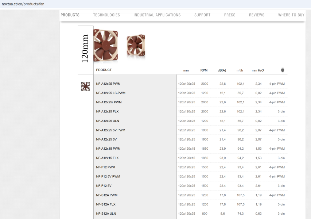Open the large 120mm fan product image
Screen dimensions: 311x219
point(105,46)
